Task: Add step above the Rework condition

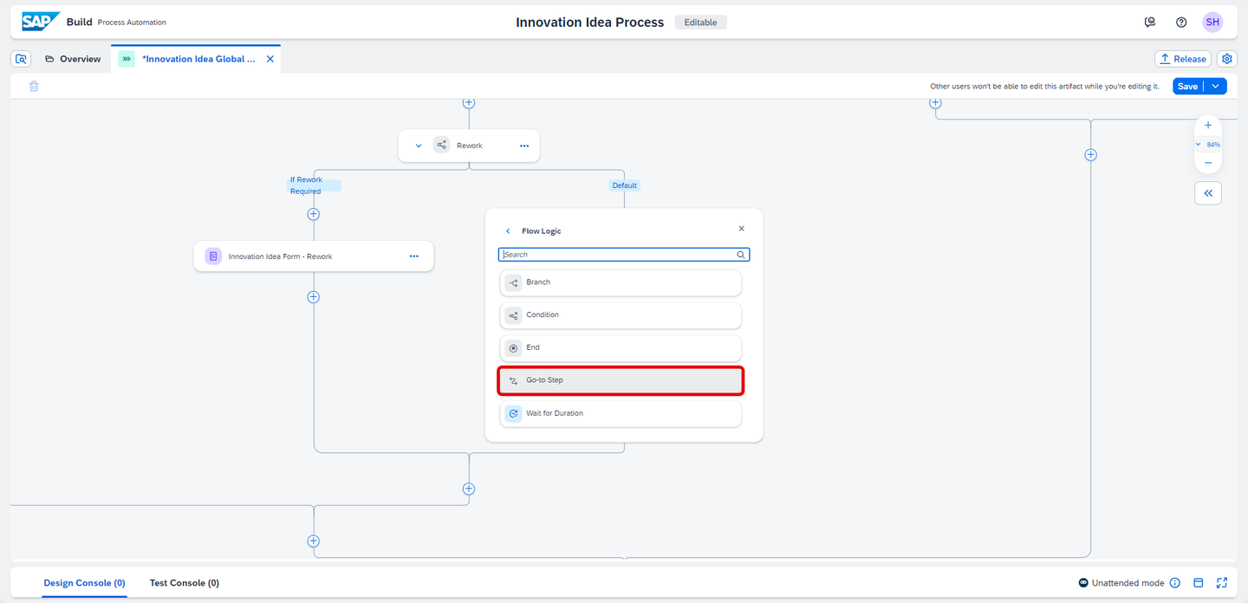Action: point(469,102)
